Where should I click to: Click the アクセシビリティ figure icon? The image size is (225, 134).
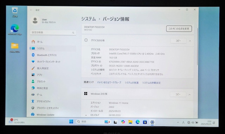point(33,101)
